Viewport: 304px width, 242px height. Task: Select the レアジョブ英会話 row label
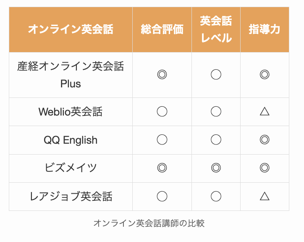71,196
